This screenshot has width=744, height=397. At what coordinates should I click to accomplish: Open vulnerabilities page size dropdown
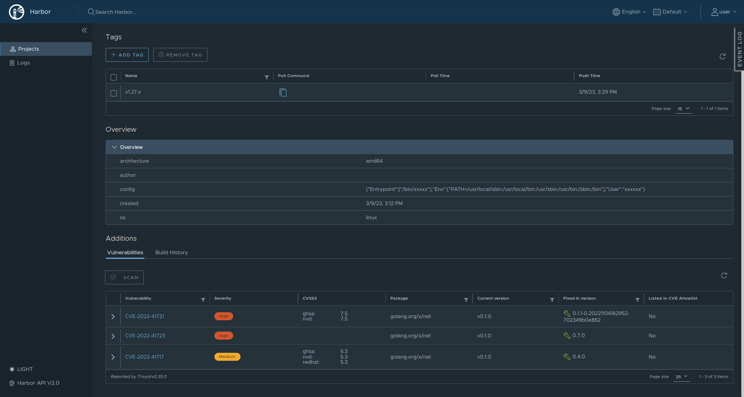click(x=682, y=376)
